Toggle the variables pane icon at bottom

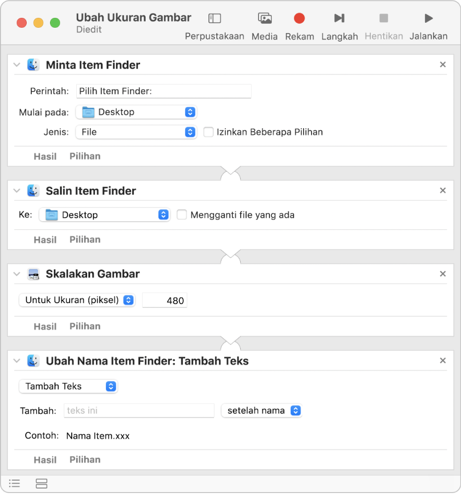42,484
